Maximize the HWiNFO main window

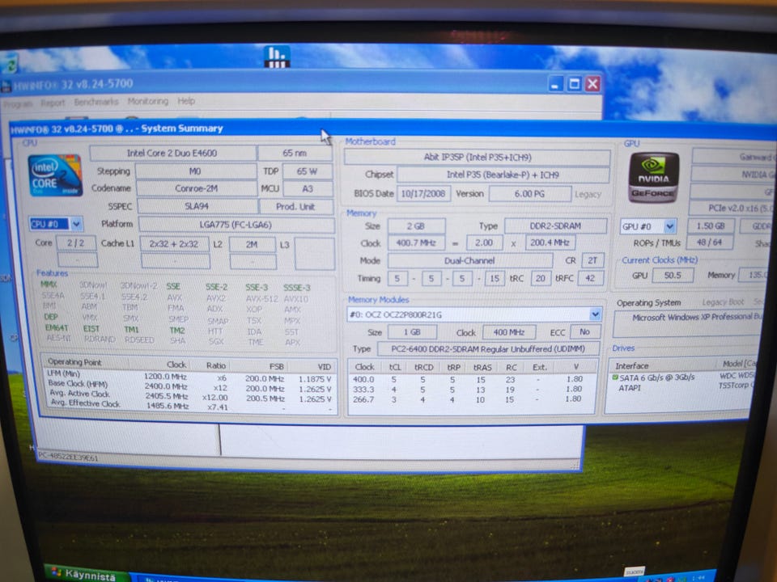point(574,84)
